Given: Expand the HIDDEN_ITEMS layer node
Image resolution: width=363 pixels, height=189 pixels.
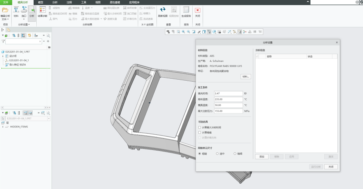Looking at the screenshot, I should 3,127.
